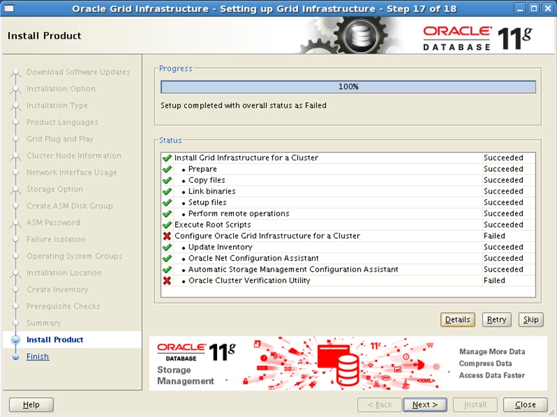Image resolution: width=557 pixels, height=417 pixels.
Task: Select the Oracle Cluster Verification Utility row
Action: 348,281
